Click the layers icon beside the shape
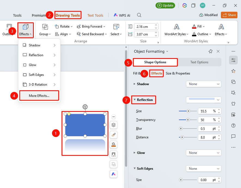 [x=114, y=125]
